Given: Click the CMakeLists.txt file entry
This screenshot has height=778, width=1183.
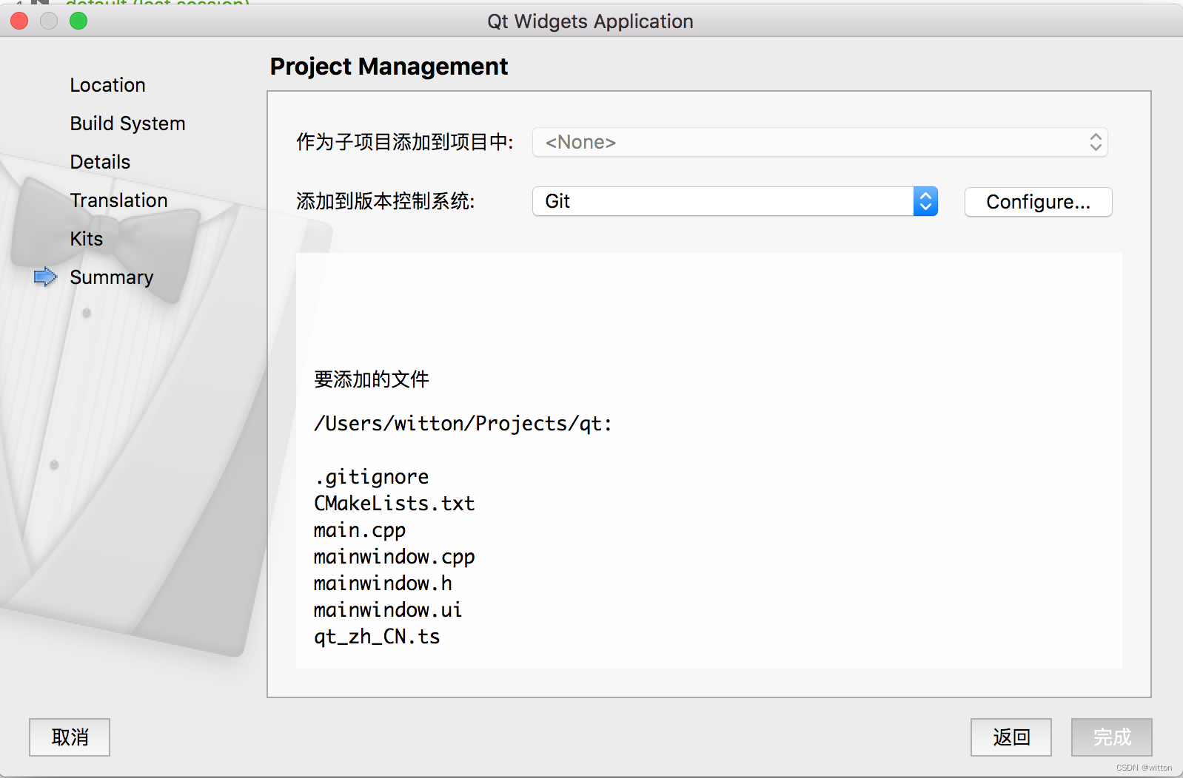Looking at the screenshot, I should 394,504.
